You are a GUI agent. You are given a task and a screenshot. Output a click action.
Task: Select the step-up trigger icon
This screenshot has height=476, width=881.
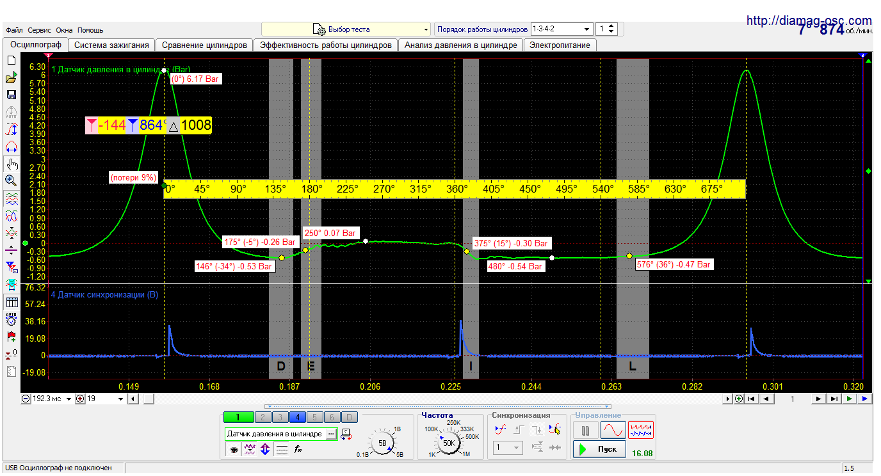519,429
